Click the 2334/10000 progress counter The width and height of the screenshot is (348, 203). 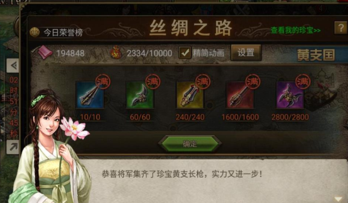149,53
